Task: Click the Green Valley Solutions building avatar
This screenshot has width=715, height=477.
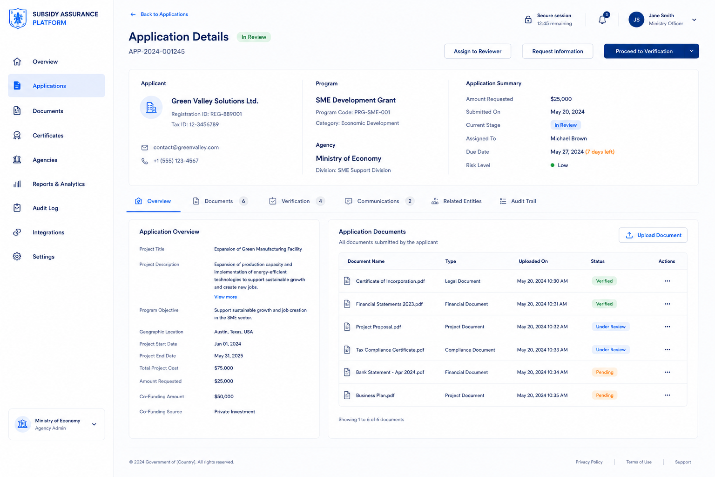Action: pos(151,108)
